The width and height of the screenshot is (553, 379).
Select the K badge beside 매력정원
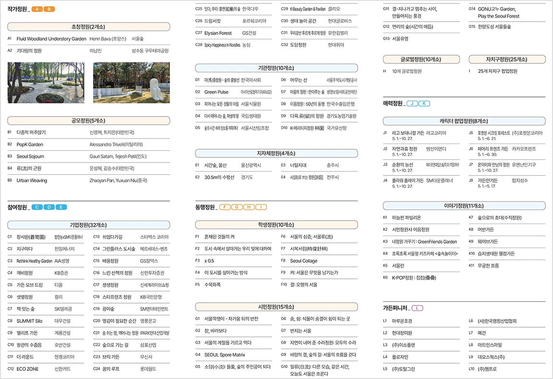pyautogui.click(x=424, y=104)
